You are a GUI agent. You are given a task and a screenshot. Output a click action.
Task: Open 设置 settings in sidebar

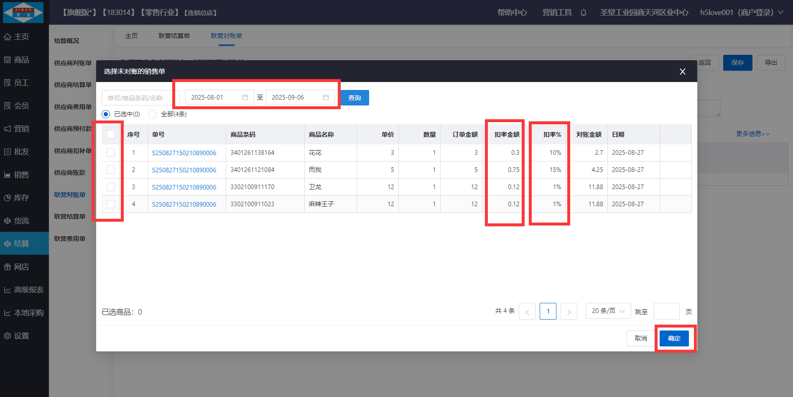pos(21,336)
